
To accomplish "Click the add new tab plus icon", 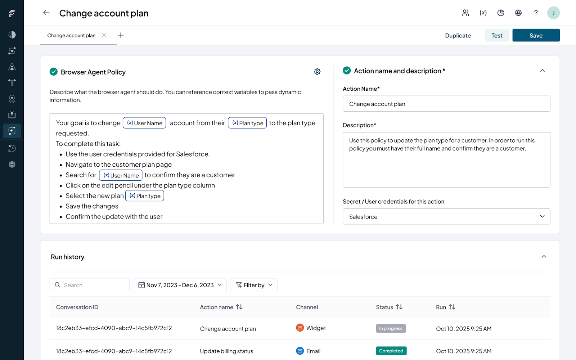I will (121, 35).
